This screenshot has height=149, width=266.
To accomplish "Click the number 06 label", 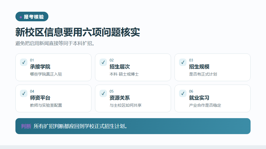I will click(191, 91).
